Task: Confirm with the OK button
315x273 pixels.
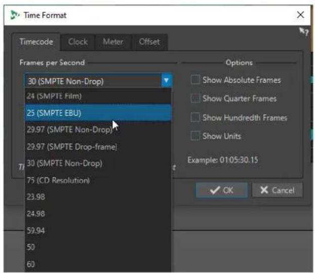Action: coord(221,190)
